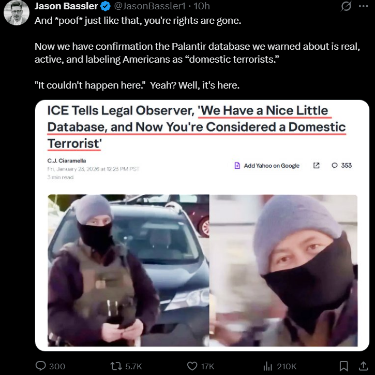375x375 pixels.
Task: Open author C.J. Ciaramella byline
Action: point(67,161)
